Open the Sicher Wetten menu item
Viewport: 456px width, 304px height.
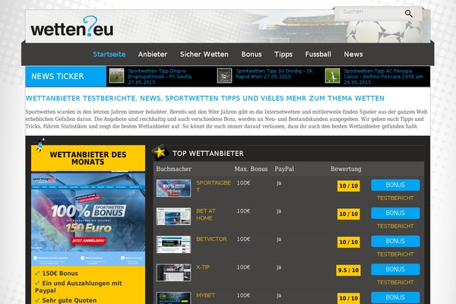(204, 54)
